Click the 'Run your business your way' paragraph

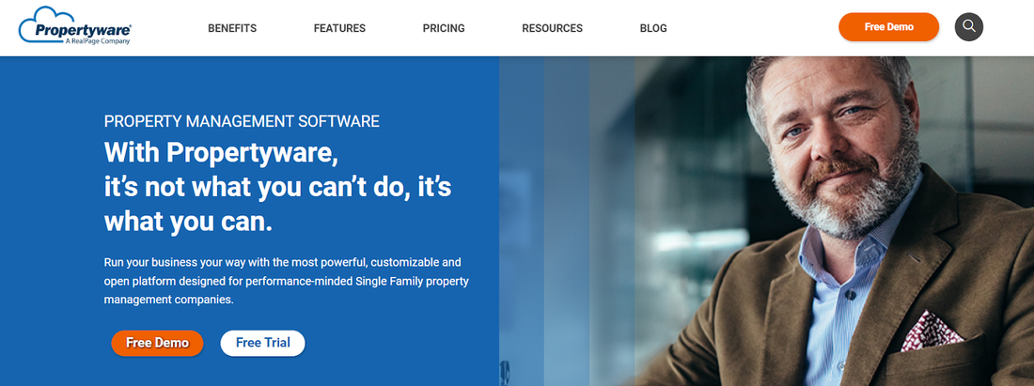[286, 281]
